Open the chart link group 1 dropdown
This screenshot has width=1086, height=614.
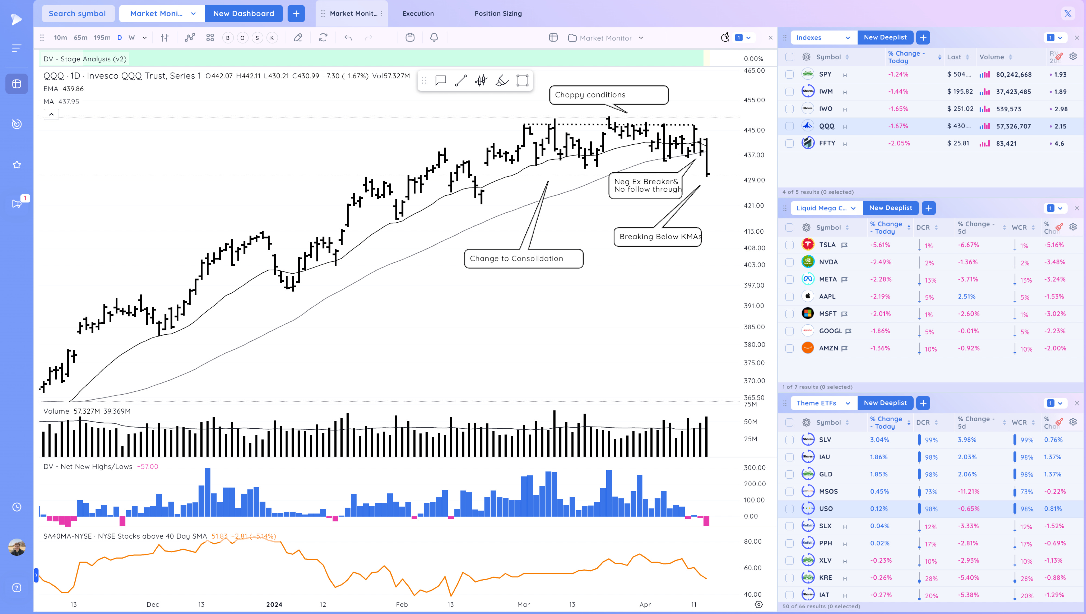[743, 37]
